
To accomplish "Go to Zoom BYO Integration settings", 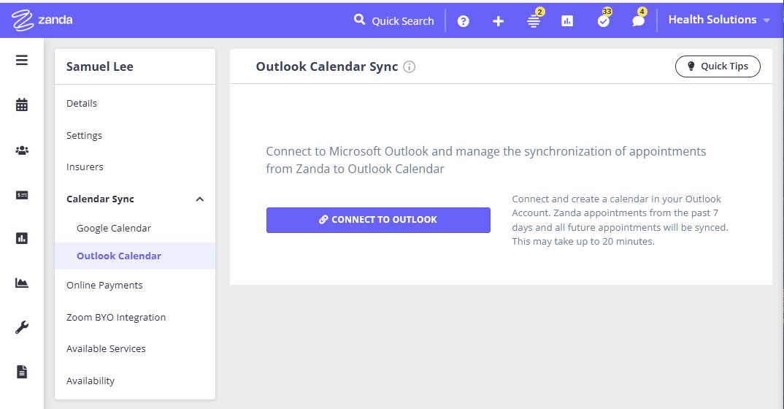I will [116, 318].
